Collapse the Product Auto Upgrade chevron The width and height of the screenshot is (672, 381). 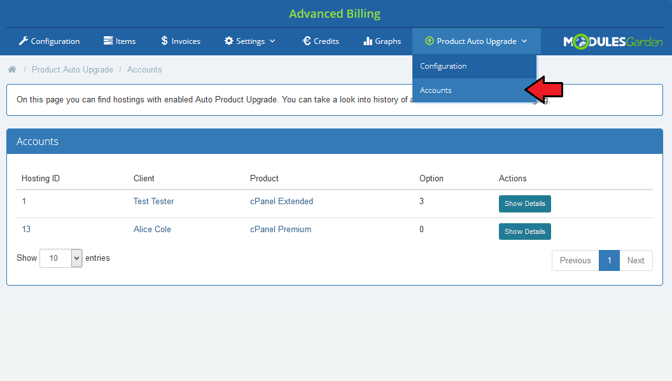pyautogui.click(x=524, y=41)
